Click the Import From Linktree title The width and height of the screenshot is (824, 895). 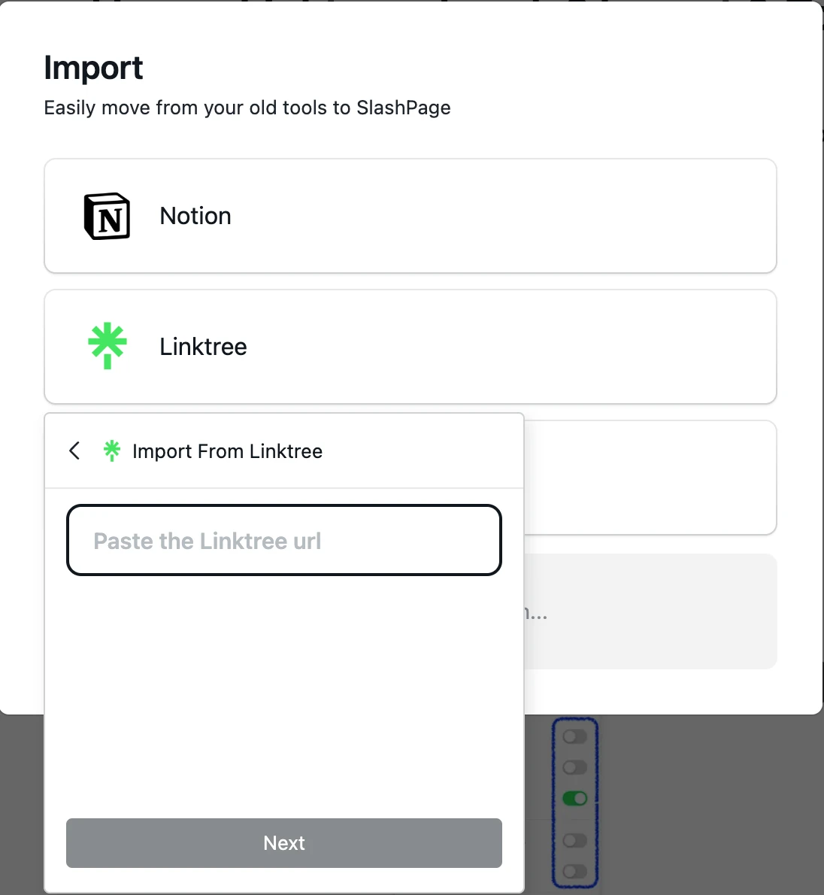228,451
